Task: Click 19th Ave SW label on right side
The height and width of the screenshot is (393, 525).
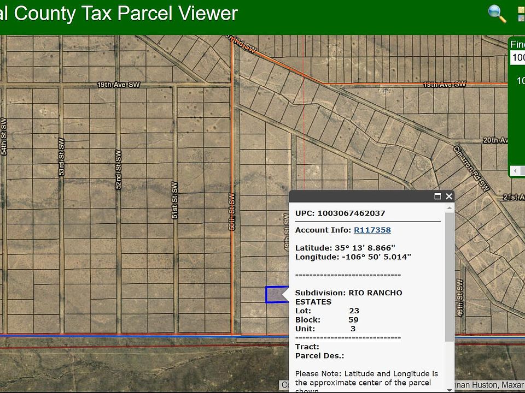Action: 444,84
